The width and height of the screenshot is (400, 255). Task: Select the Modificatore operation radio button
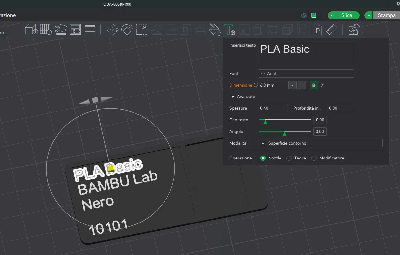[314, 158]
